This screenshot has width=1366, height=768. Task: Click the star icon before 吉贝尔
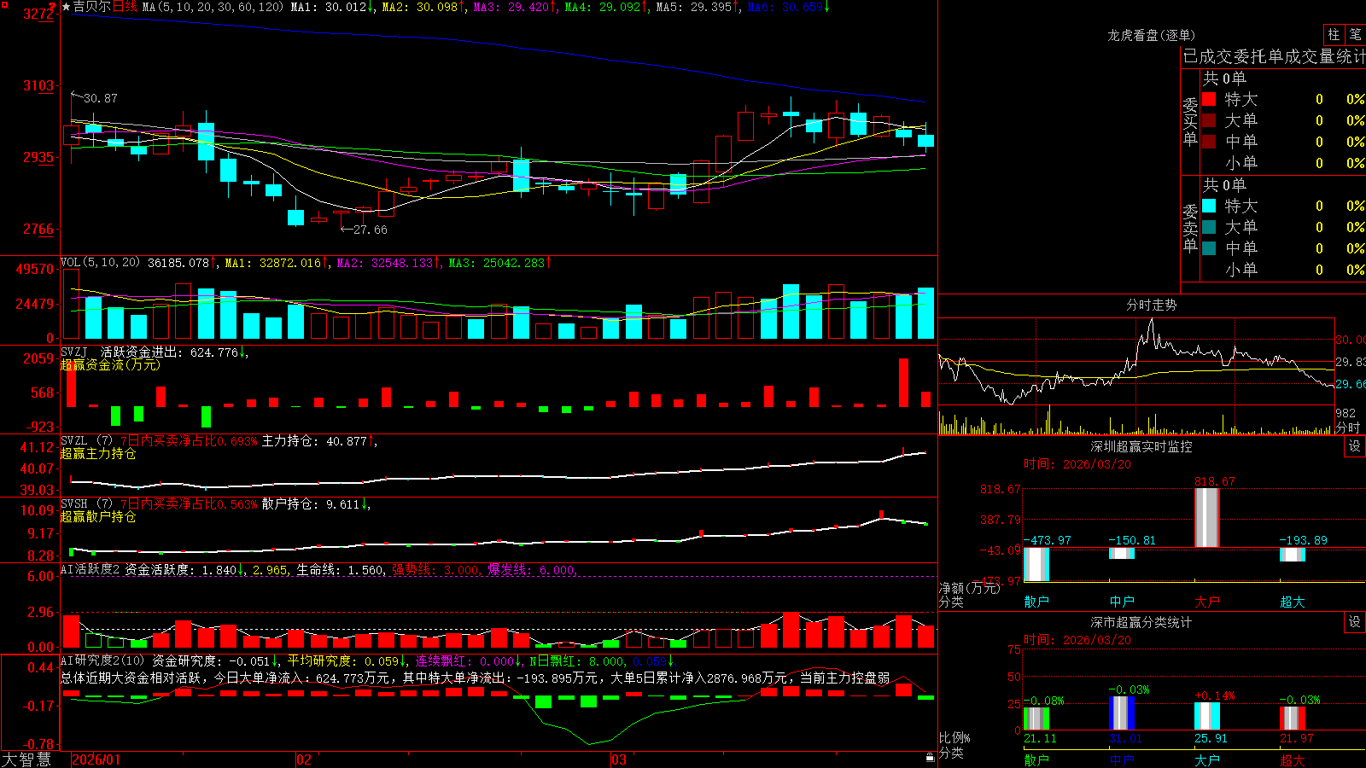[x=67, y=7]
